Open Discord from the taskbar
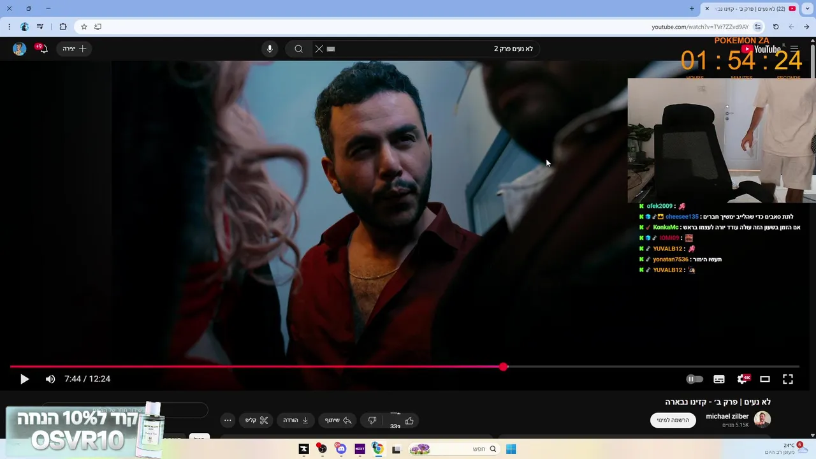This screenshot has width=816, height=459. pyautogui.click(x=340, y=449)
